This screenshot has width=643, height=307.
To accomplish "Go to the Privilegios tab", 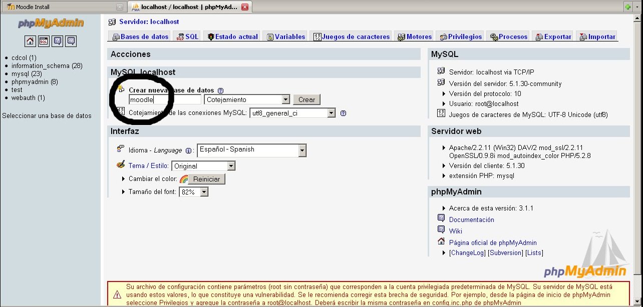I will pyautogui.click(x=461, y=36).
